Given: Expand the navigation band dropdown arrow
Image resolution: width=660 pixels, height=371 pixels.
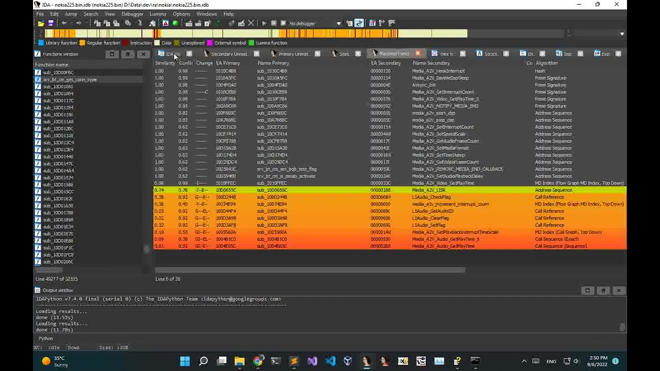Looking at the screenshot, I should tap(622, 34).
